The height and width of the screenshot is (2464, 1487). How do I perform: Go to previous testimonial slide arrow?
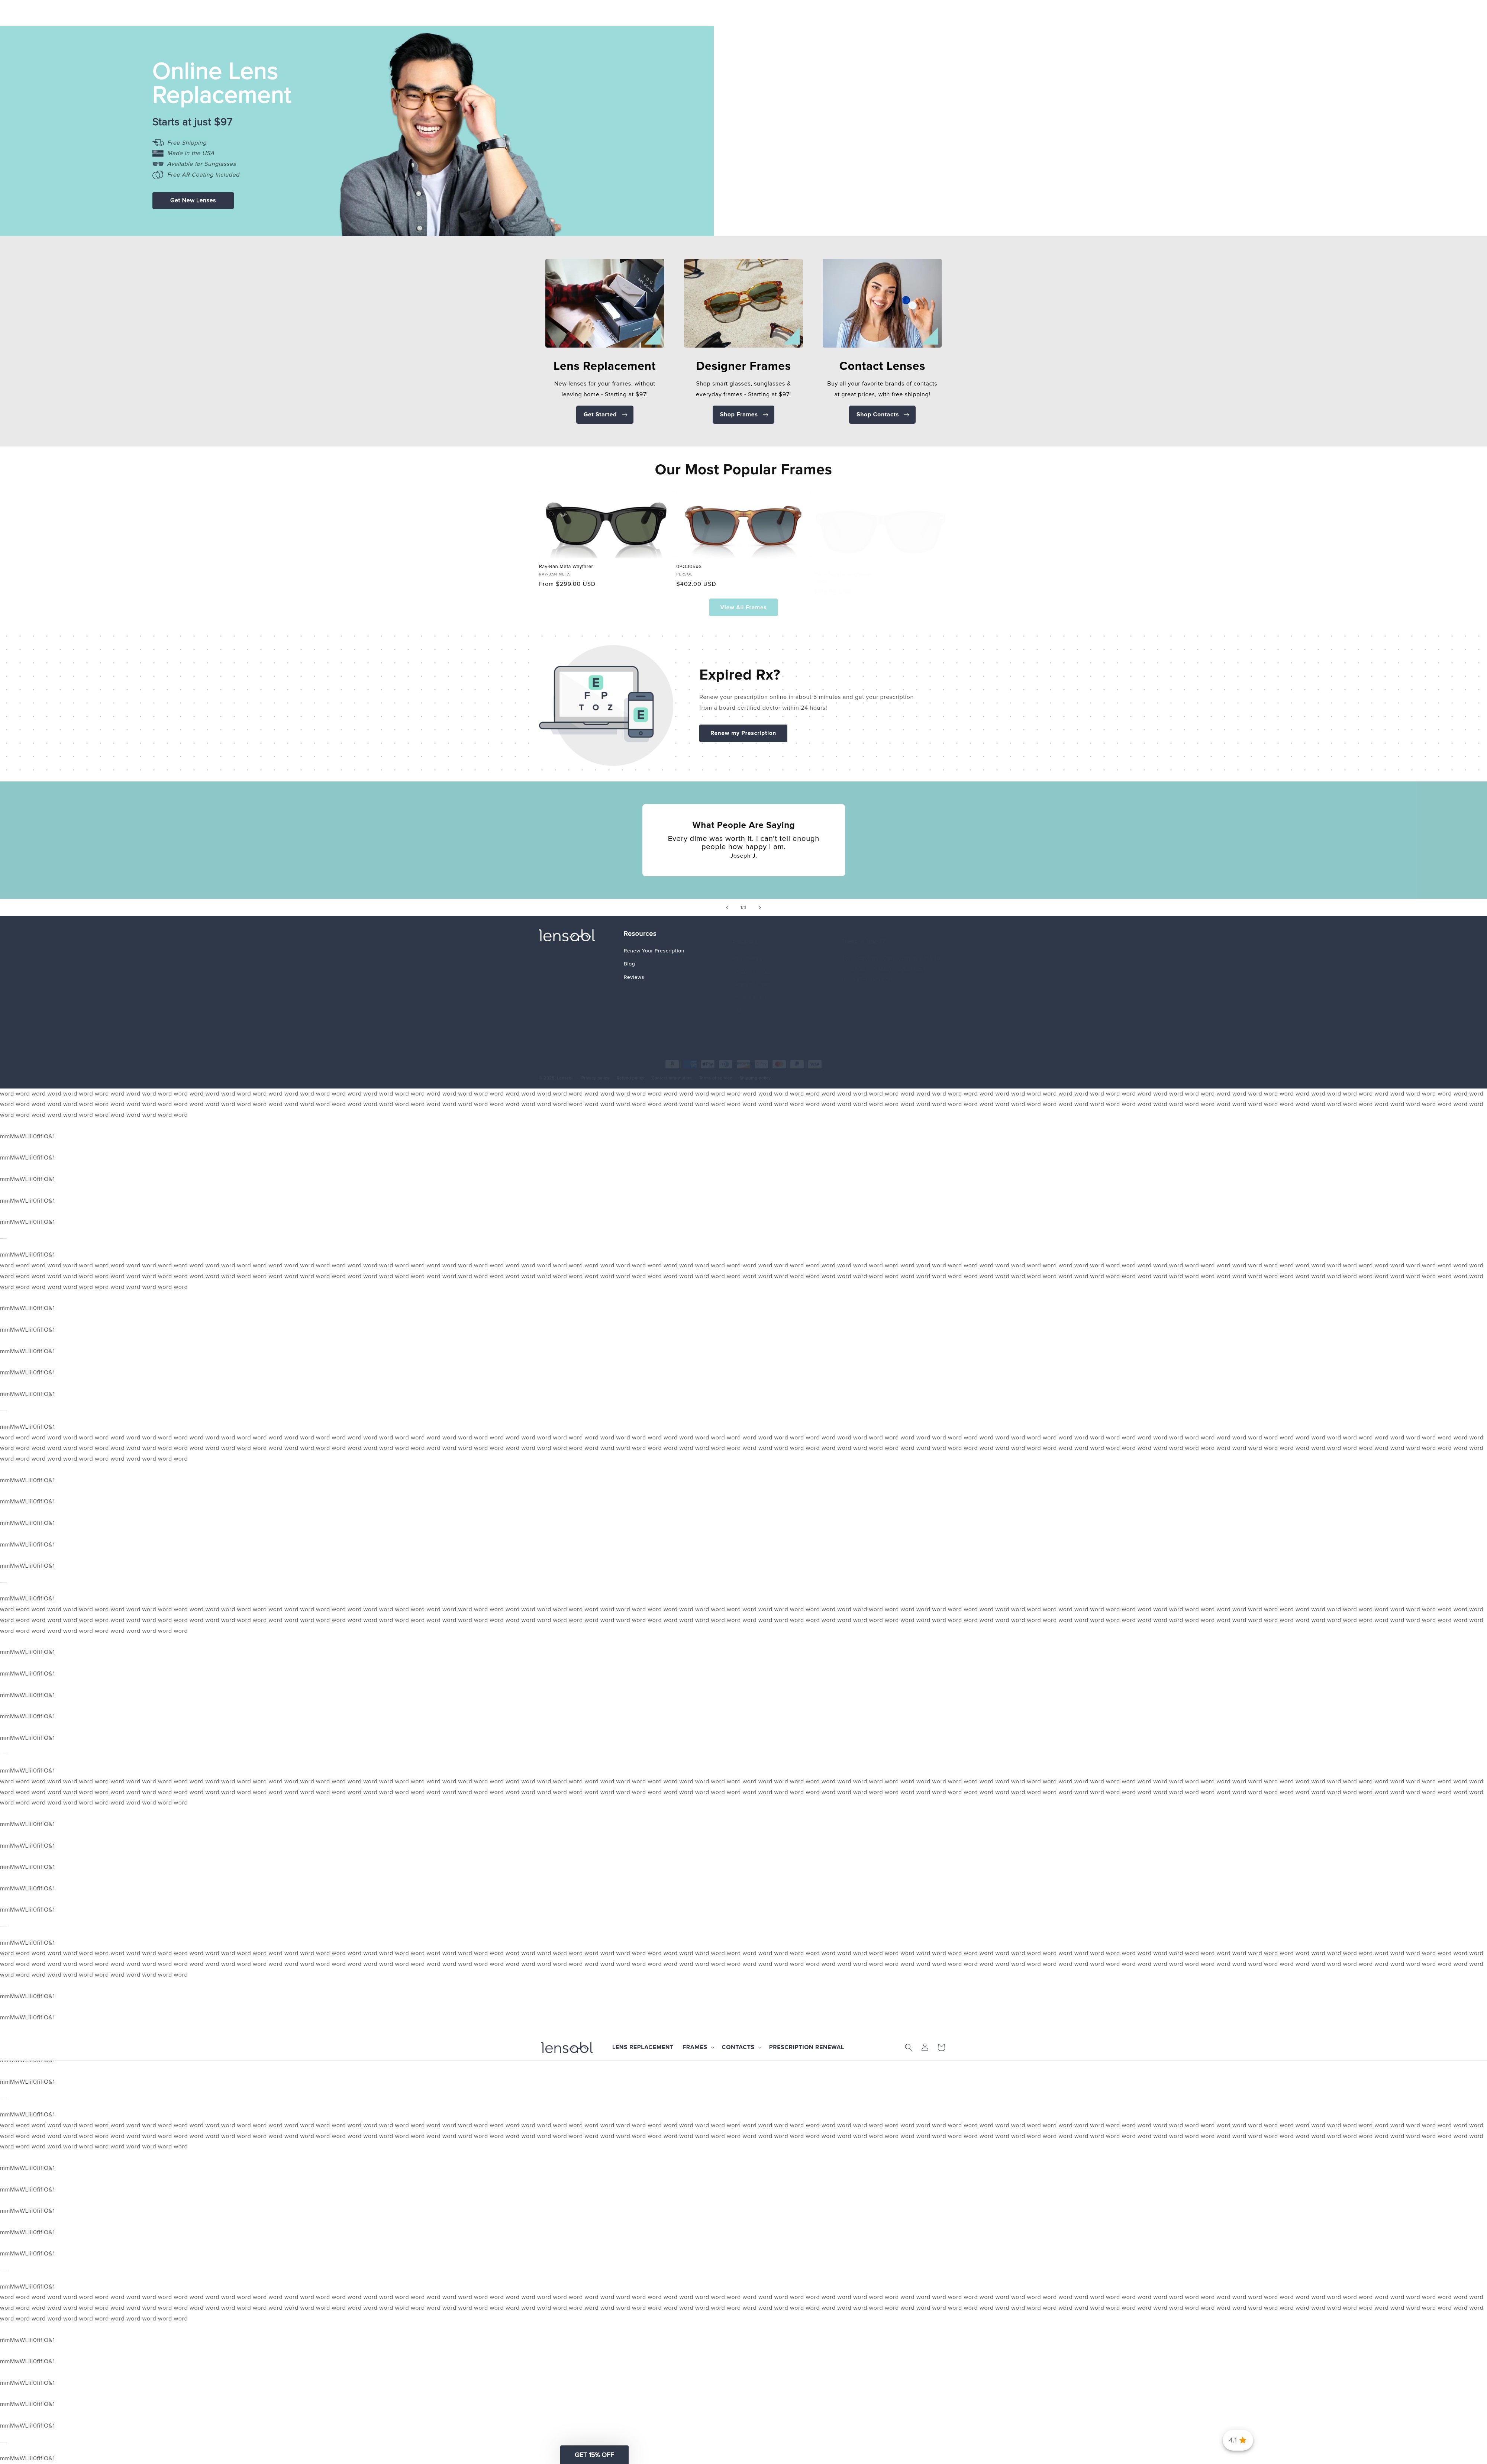(x=727, y=907)
